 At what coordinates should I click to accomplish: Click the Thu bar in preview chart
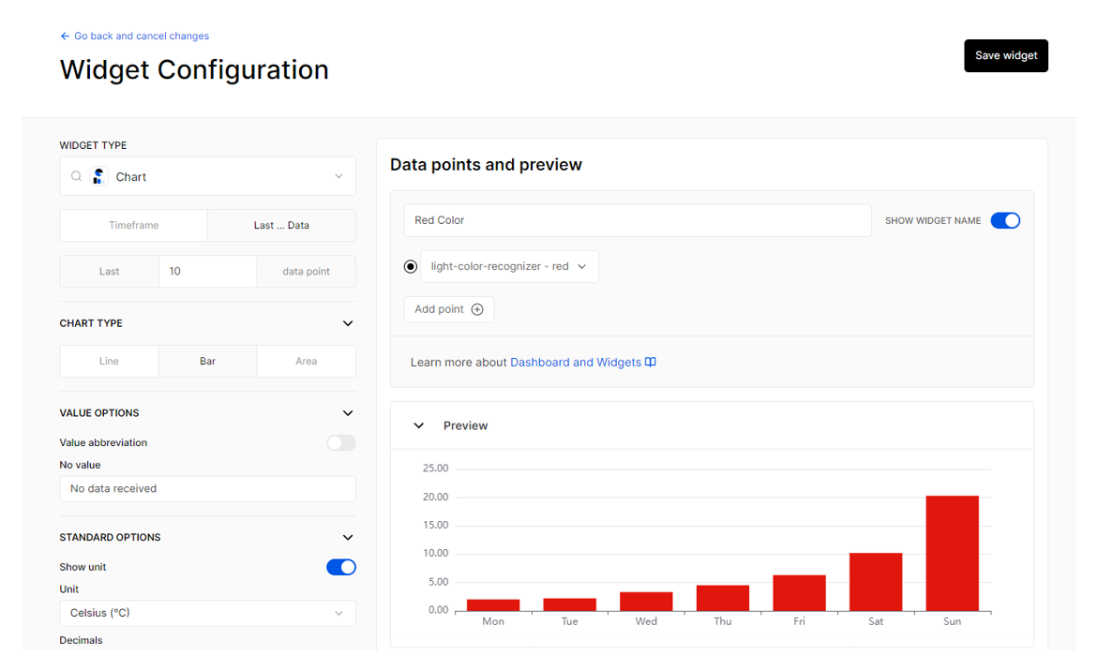[723, 598]
